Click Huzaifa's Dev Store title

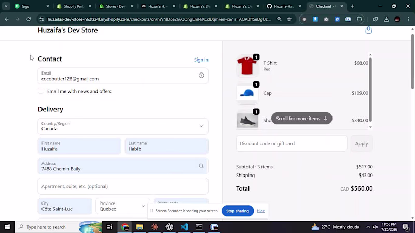coord(68,30)
